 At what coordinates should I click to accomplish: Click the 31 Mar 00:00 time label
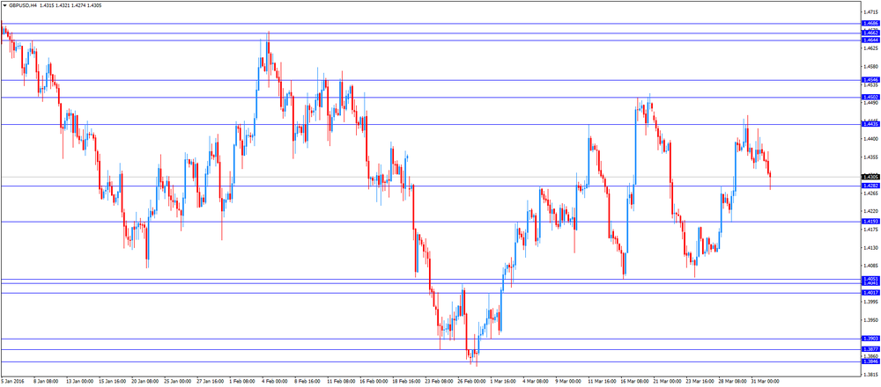click(x=764, y=382)
